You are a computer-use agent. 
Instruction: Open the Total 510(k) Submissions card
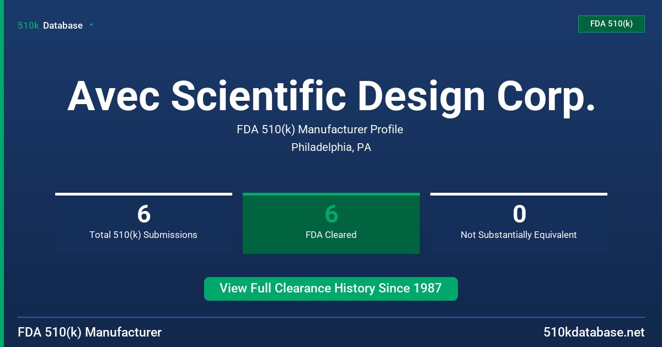click(143, 224)
